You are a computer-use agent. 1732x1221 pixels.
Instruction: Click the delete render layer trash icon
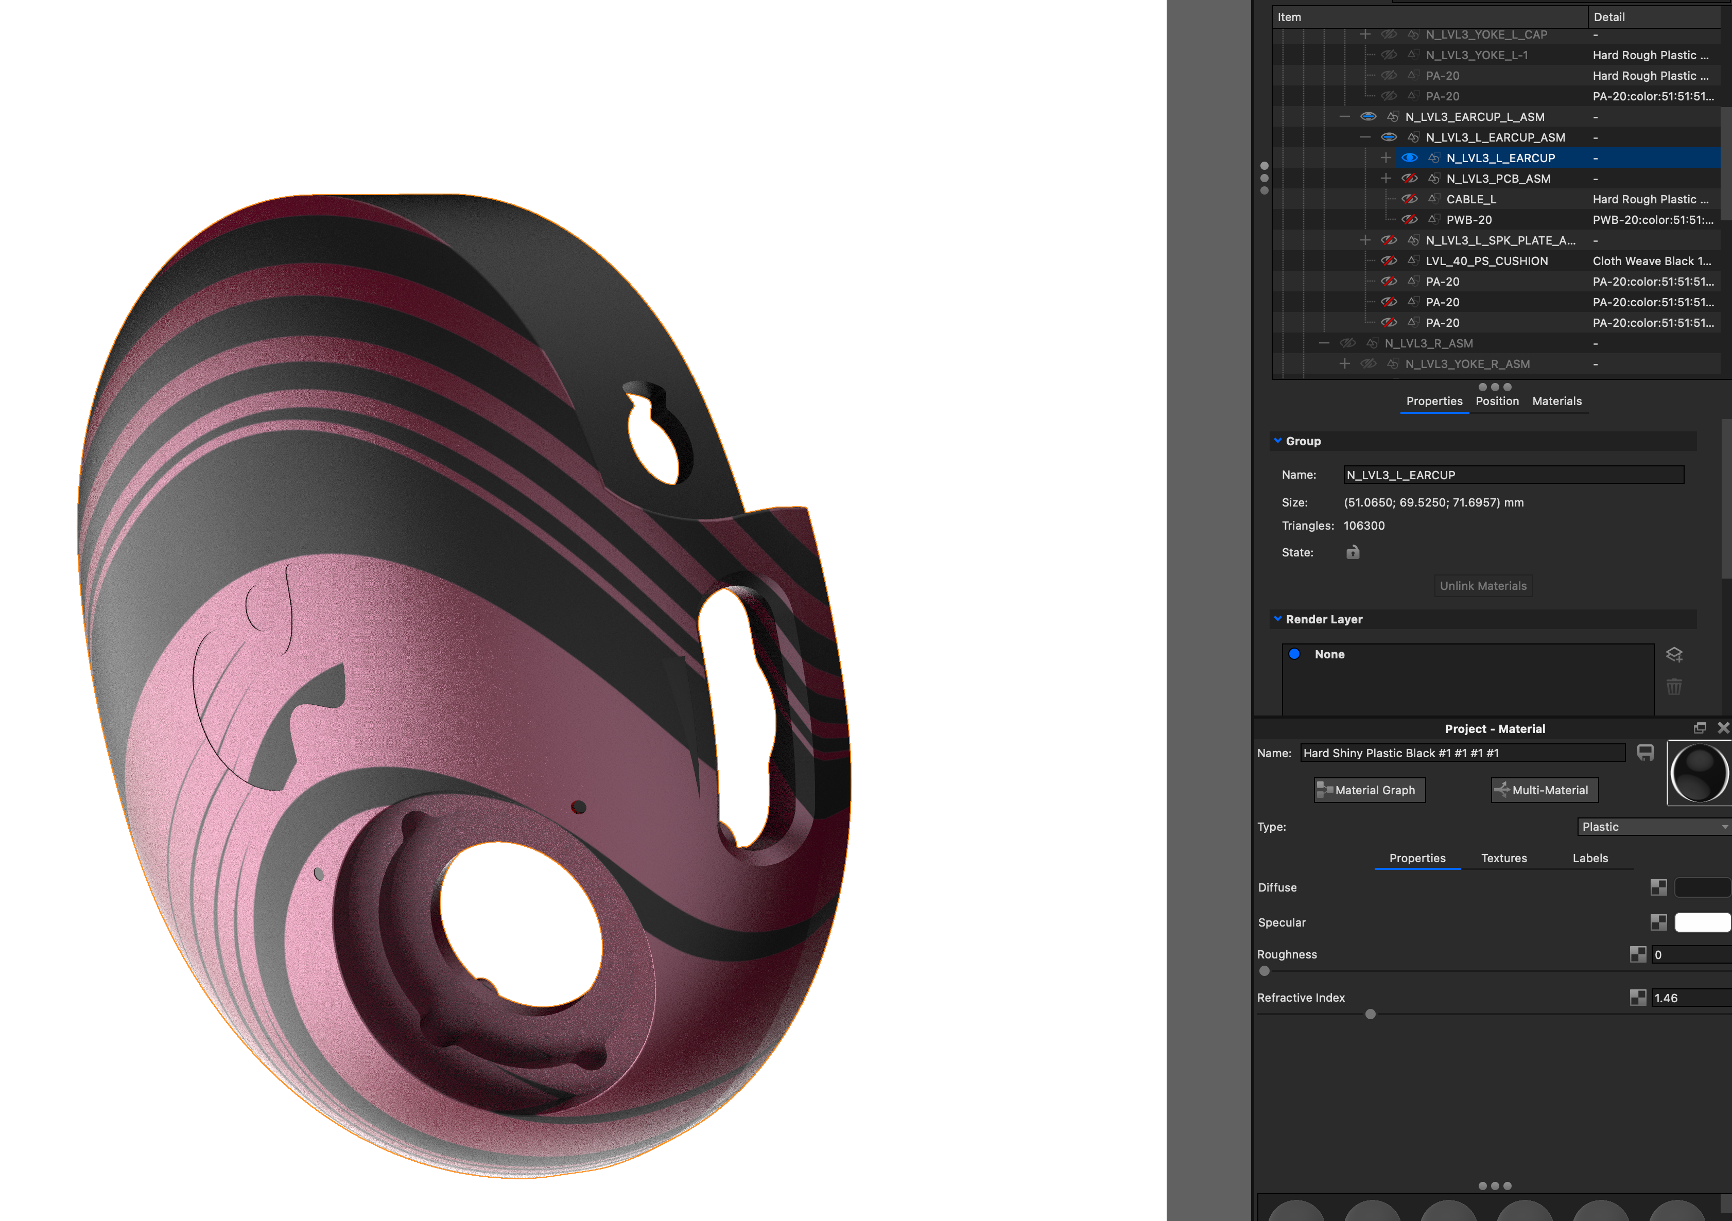(1674, 686)
